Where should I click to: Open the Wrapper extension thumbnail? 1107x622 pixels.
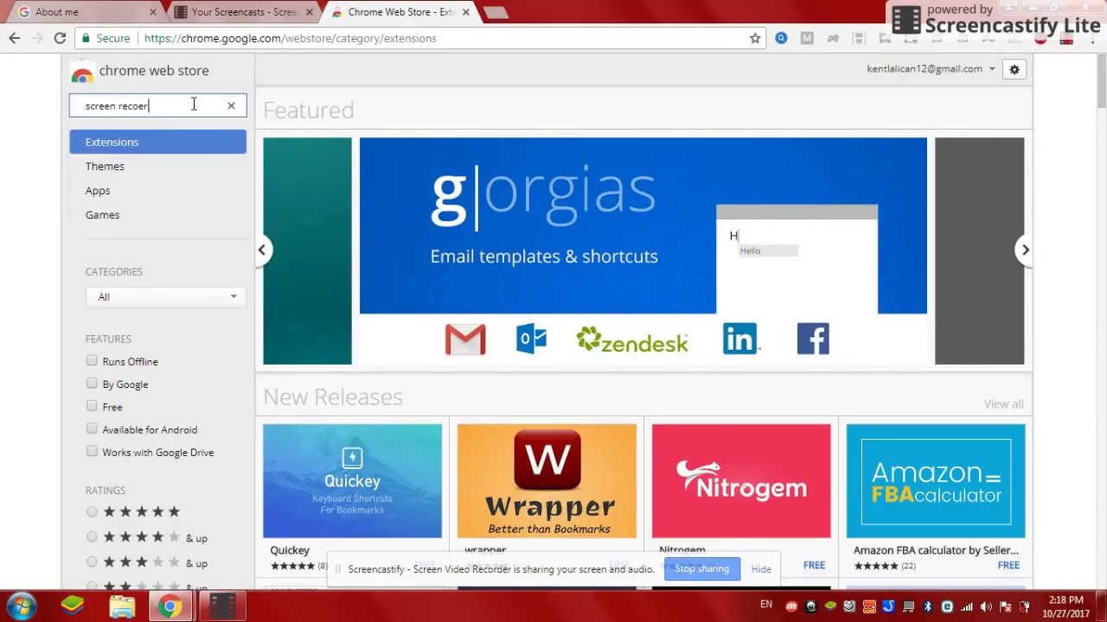click(x=547, y=480)
